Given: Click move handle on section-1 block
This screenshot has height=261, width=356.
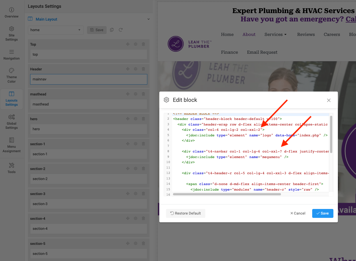Looking at the screenshot, I should coord(128,144).
